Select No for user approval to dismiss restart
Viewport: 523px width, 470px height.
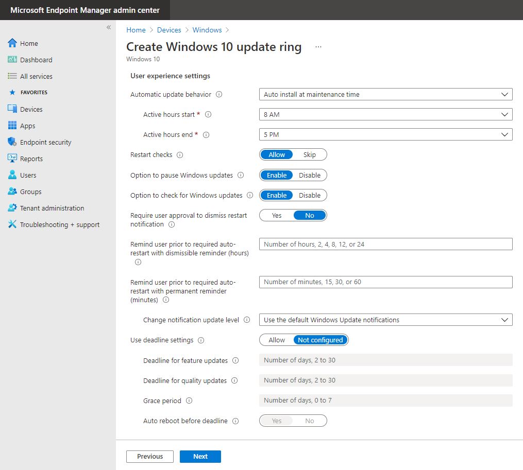coord(310,215)
